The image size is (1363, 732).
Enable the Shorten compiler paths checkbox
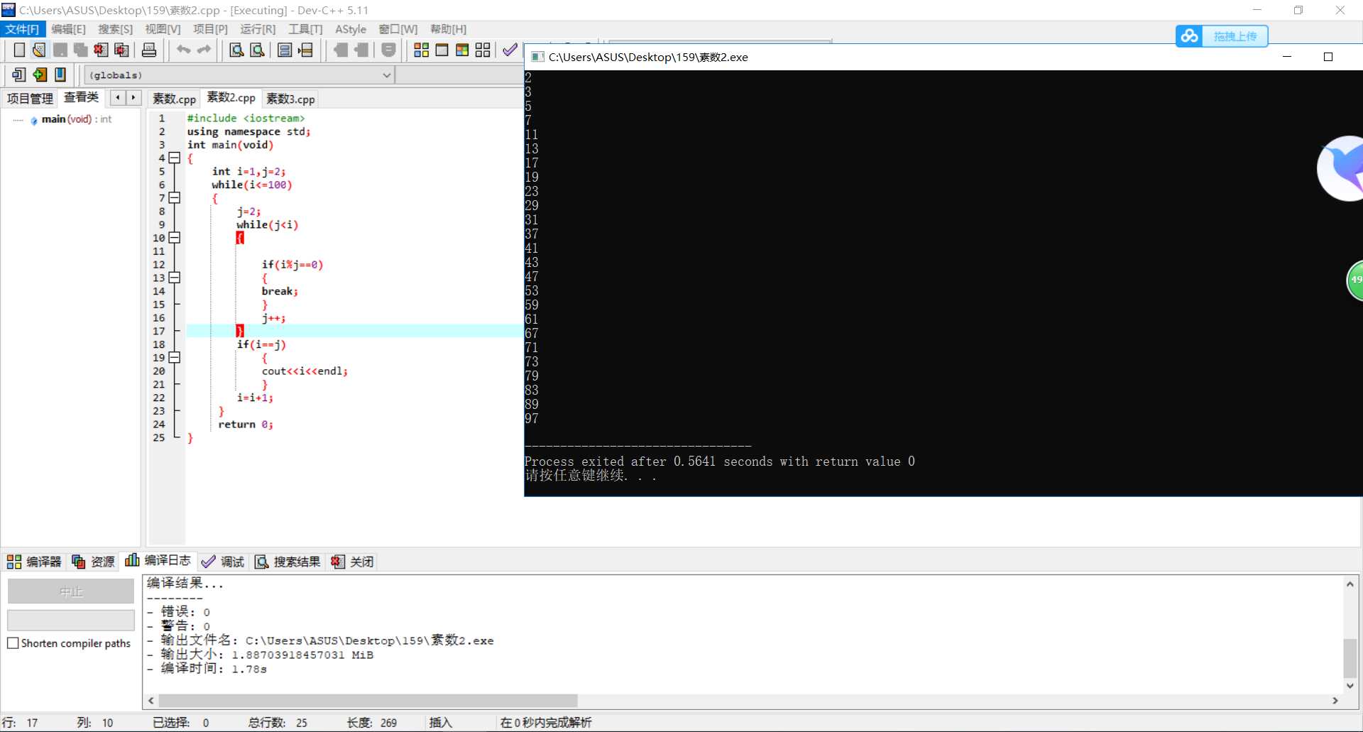13,643
